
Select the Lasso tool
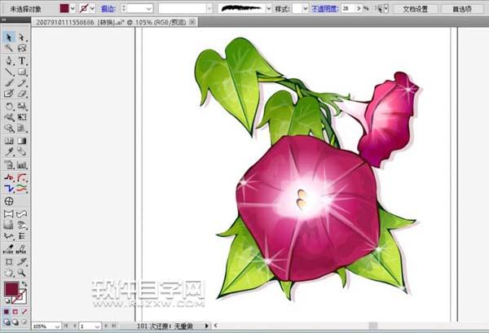point(22,49)
